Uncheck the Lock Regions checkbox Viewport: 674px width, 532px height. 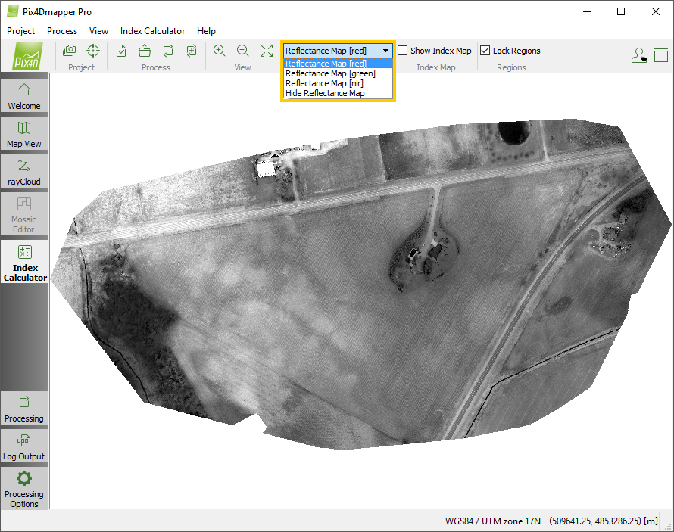485,51
